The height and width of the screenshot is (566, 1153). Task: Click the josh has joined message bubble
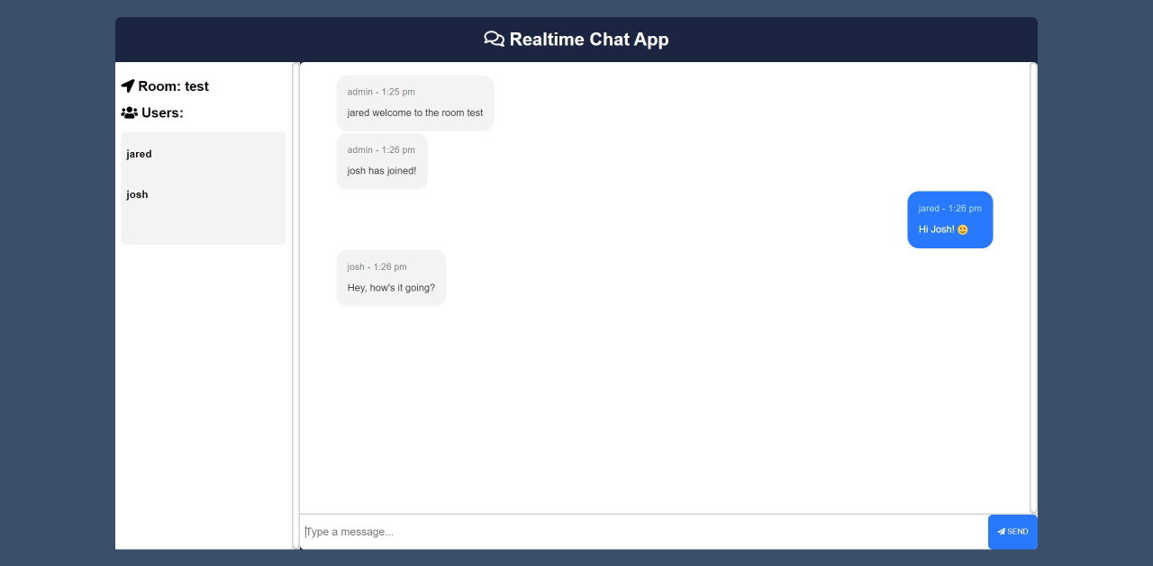[x=382, y=162]
